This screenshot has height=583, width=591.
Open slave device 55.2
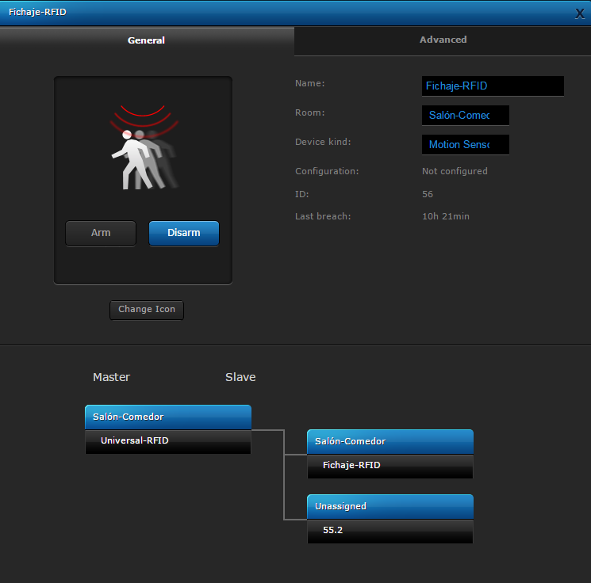[390, 531]
